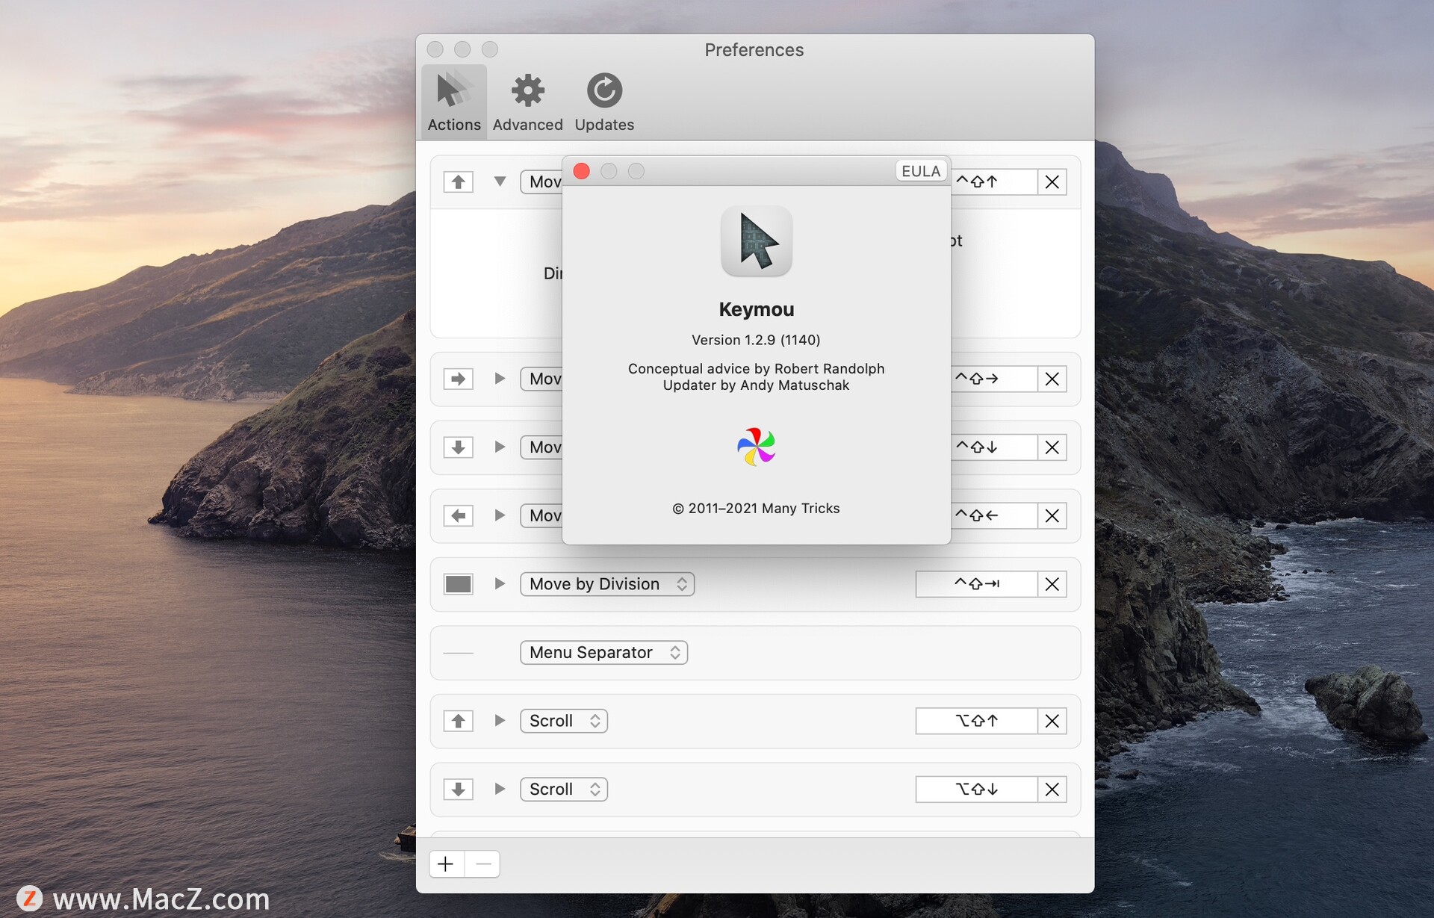Add a new action with plus button
Image resolution: width=1434 pixels, height=918 pixels.
pos(446,864)
